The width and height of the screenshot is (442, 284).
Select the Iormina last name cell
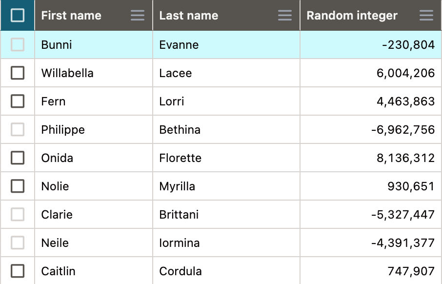pyautogui.click(x=226, y=243)
